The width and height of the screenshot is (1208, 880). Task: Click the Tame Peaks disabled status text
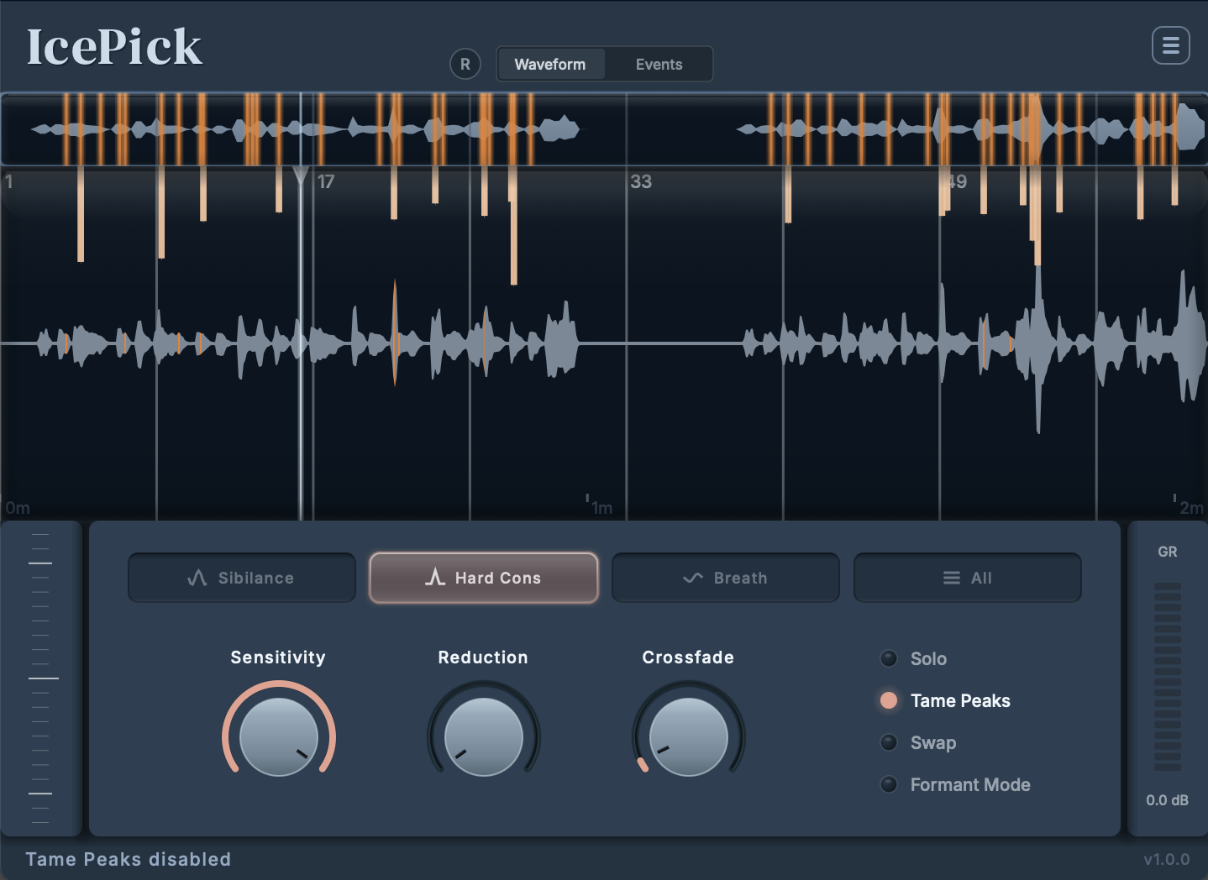(x=128, y=859)
